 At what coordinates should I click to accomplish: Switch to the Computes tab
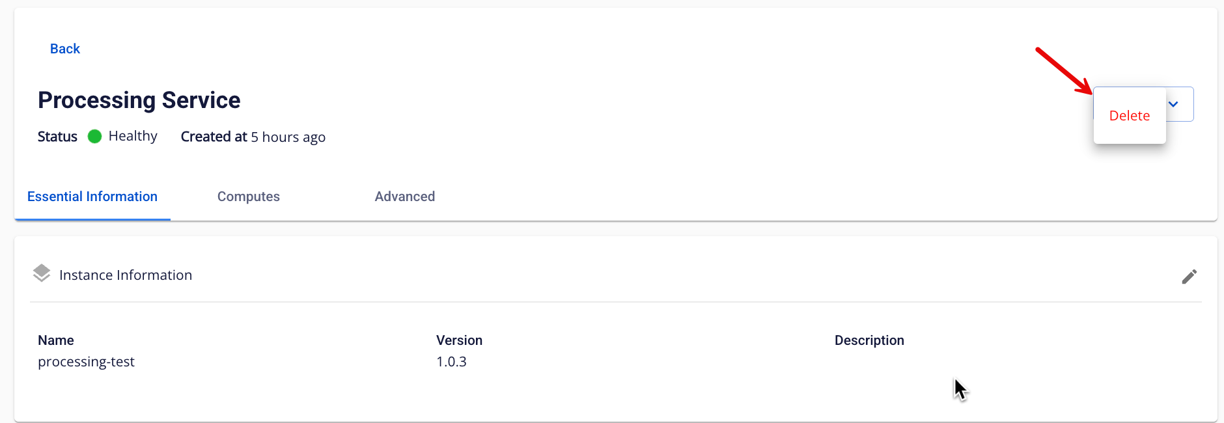click(x=249, y=197)
